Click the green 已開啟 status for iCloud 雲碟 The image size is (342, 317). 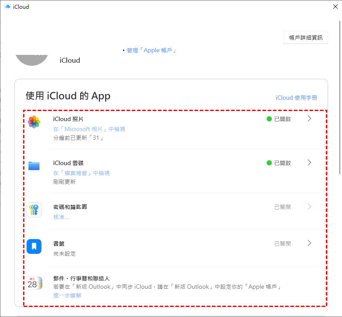tap(279, 163)
